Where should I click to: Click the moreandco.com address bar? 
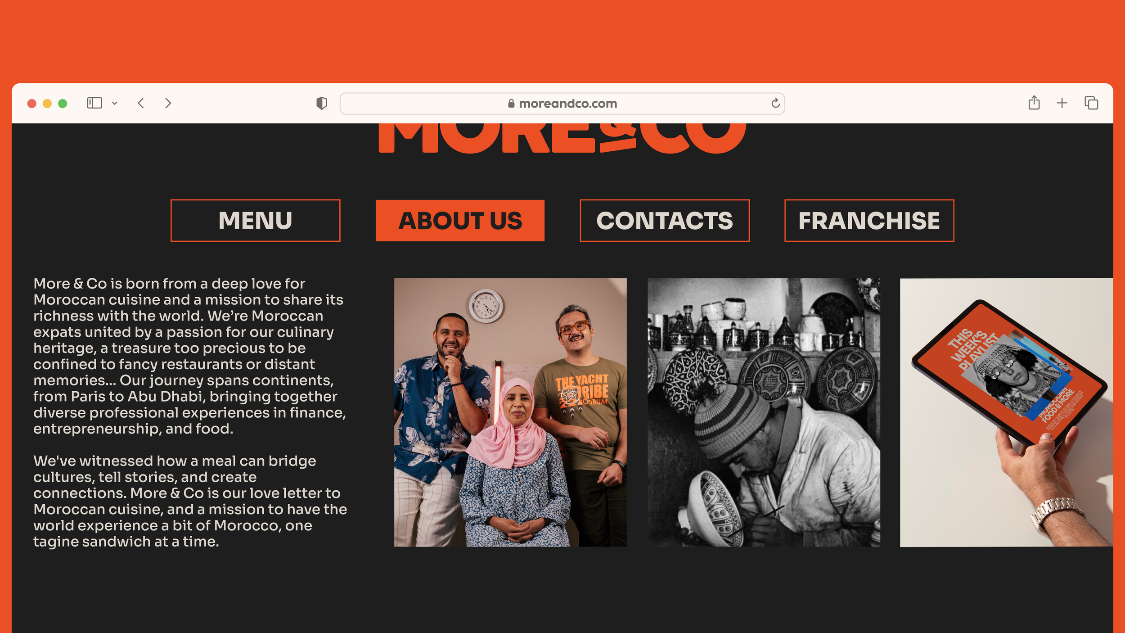tap(562, 104)
